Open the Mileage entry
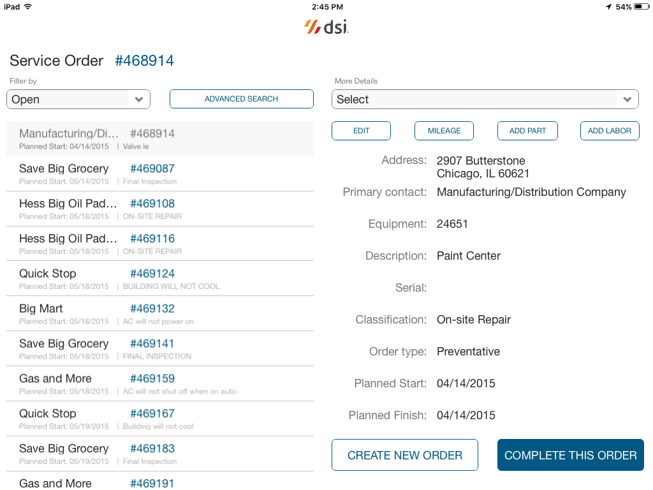The width and height of the screenshot is (653, 490). click(x=444, y=131)
